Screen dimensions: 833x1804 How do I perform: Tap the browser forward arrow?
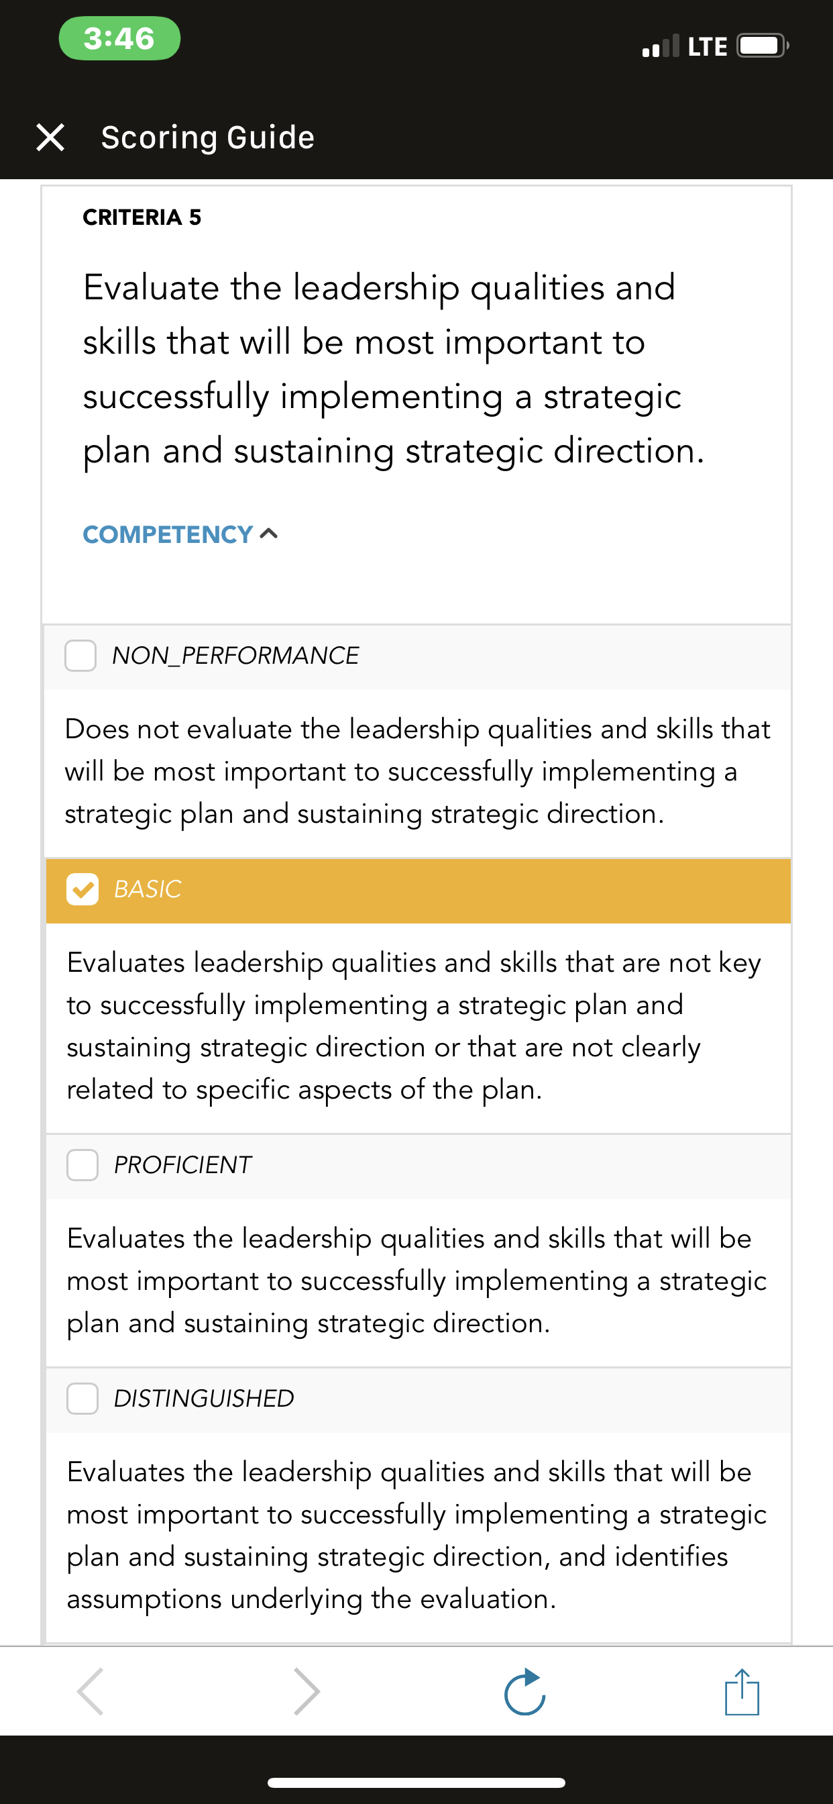(307, 1691)
